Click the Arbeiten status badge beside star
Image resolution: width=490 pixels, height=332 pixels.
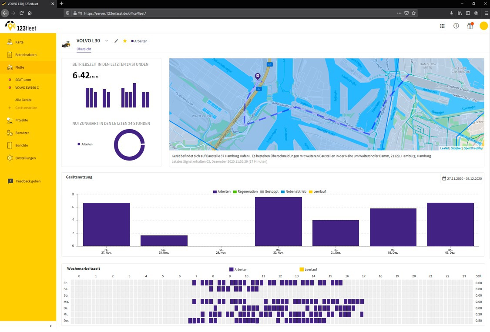pyautogui.click(x=139, y=41)
